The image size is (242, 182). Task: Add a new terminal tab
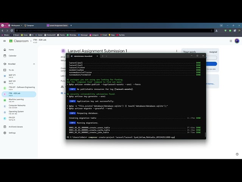click(102, 56)
